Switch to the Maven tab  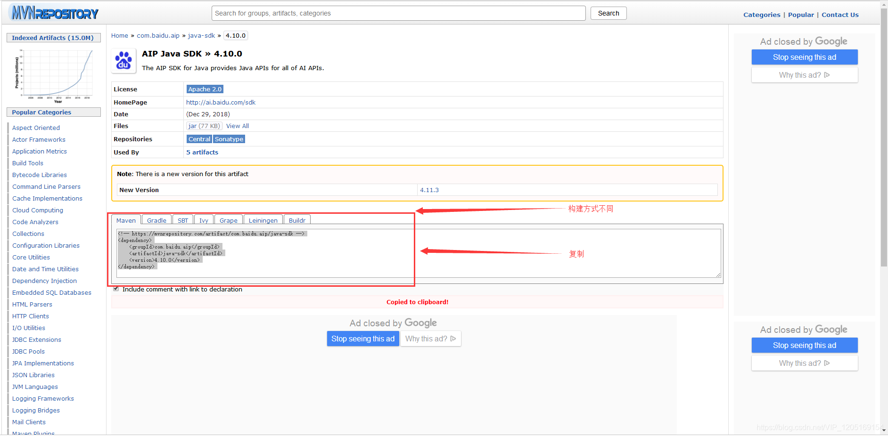tap(126, 220)
